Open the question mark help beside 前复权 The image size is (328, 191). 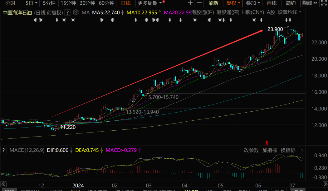click(x=67, y=13)
